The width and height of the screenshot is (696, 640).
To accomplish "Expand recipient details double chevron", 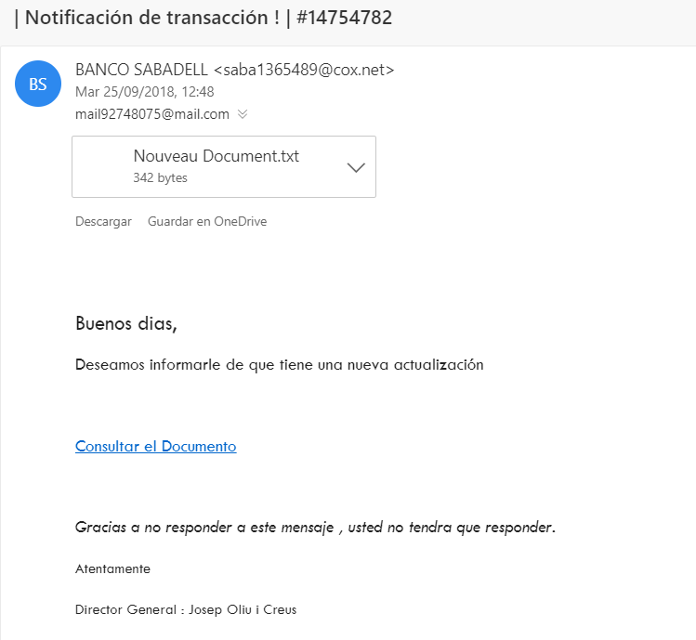I will tap(243, 114).
